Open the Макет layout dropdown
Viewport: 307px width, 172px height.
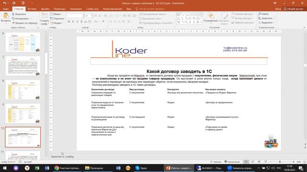pyautogui.click(x=56, y=14)
